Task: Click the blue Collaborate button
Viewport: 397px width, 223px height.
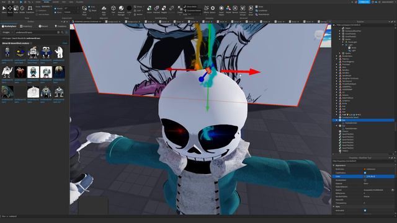Action: pos(364,2)
